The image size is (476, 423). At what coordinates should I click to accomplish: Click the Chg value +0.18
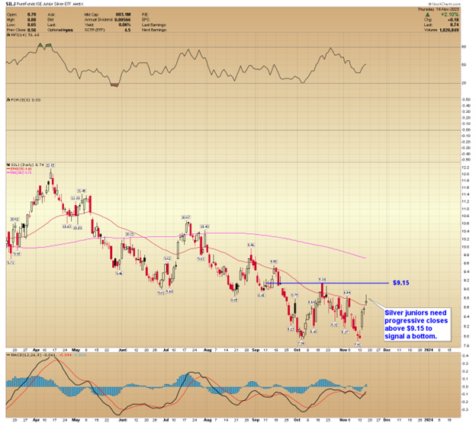(453, 20)
